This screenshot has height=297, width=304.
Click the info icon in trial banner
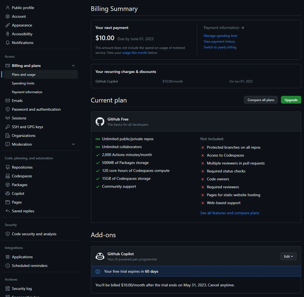point(98,272)
